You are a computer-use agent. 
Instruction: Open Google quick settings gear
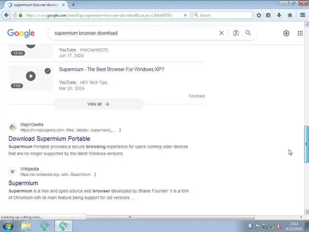coord(286,33)
